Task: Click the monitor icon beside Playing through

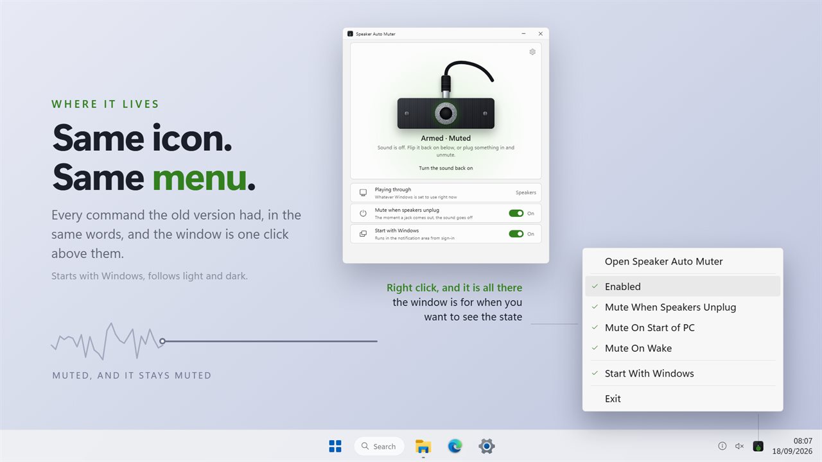Action: pos(363,193)
